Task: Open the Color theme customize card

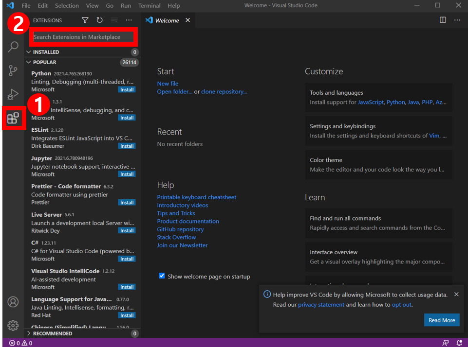Action: tap(378, 165)
